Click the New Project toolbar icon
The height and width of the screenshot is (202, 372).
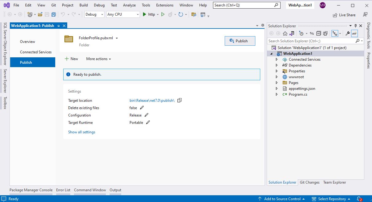30,14
